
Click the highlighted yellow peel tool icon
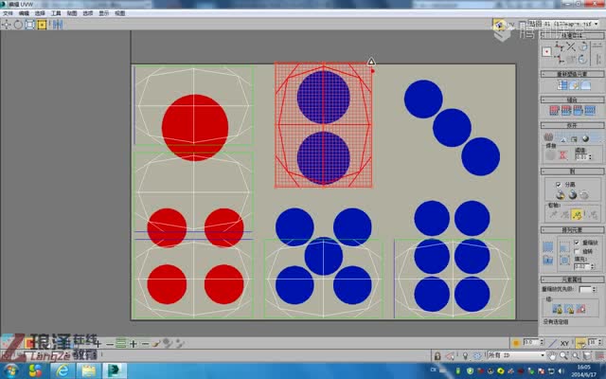pyautogui.click(x=574, y=214)
